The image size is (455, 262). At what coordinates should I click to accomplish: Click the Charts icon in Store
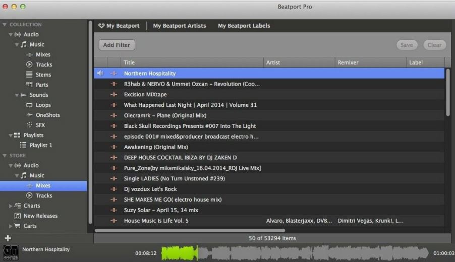point(18,206)
